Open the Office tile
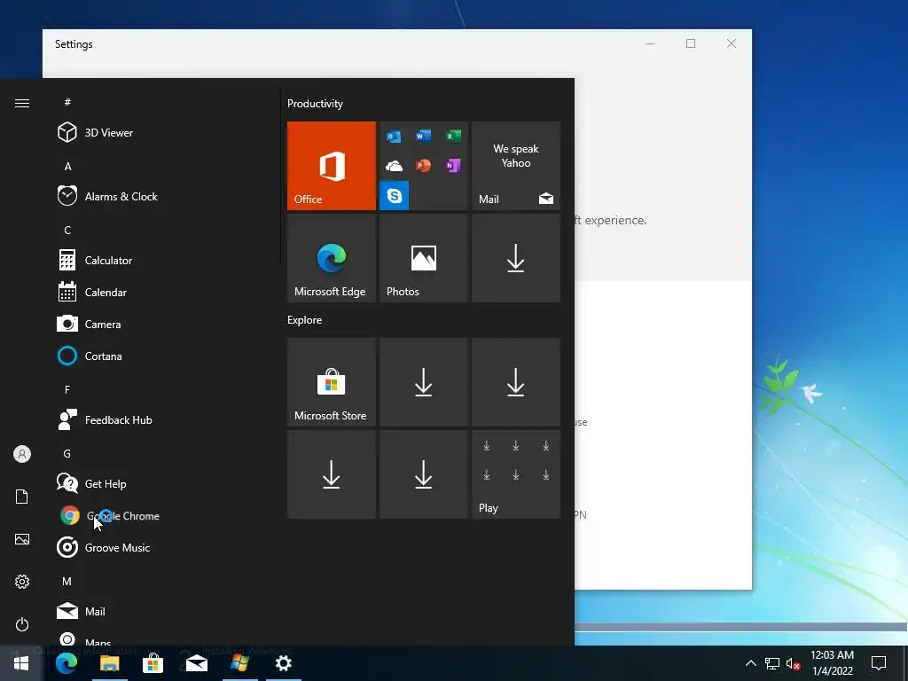The image size is (908, 681). 332,166
